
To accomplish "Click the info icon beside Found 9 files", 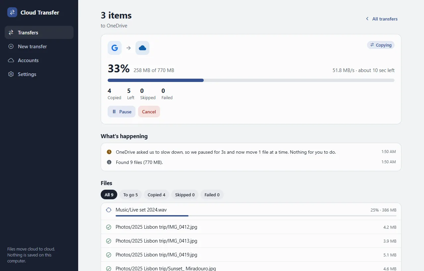I will pyautogui.click(x=109, y=162).
